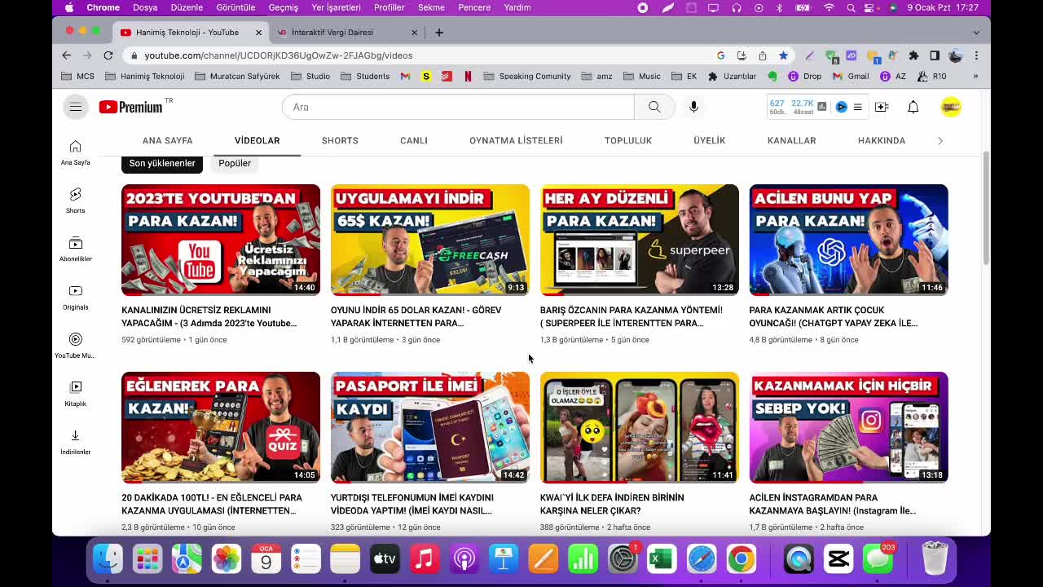Image resolution: width=1043 pixels, height=587 pixels.
Task: Open the Speaking Comunity bookmarks folder
Action: pos(526,76)
